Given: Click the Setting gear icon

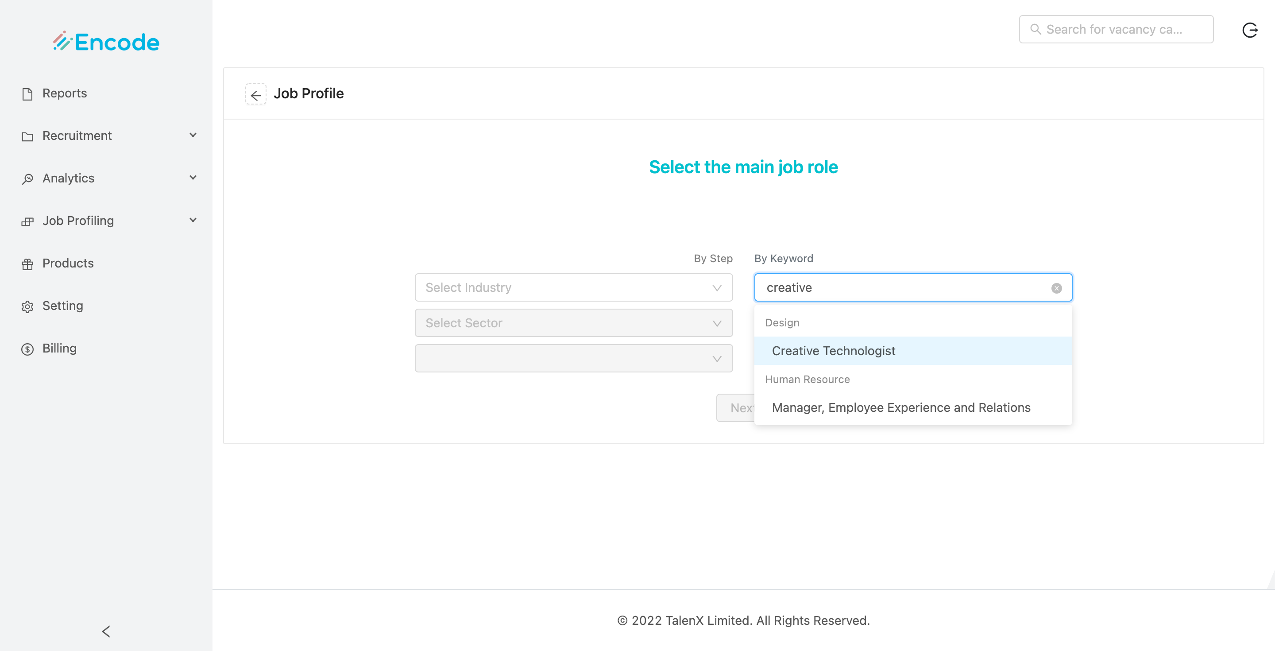Looking at the screenshot, I should pyautogui.click(x=27, y=306).
